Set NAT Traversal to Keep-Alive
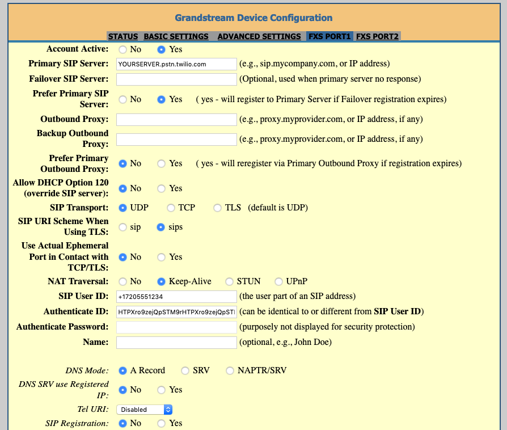This screenshot has height=430, width=507. [161, 281]
